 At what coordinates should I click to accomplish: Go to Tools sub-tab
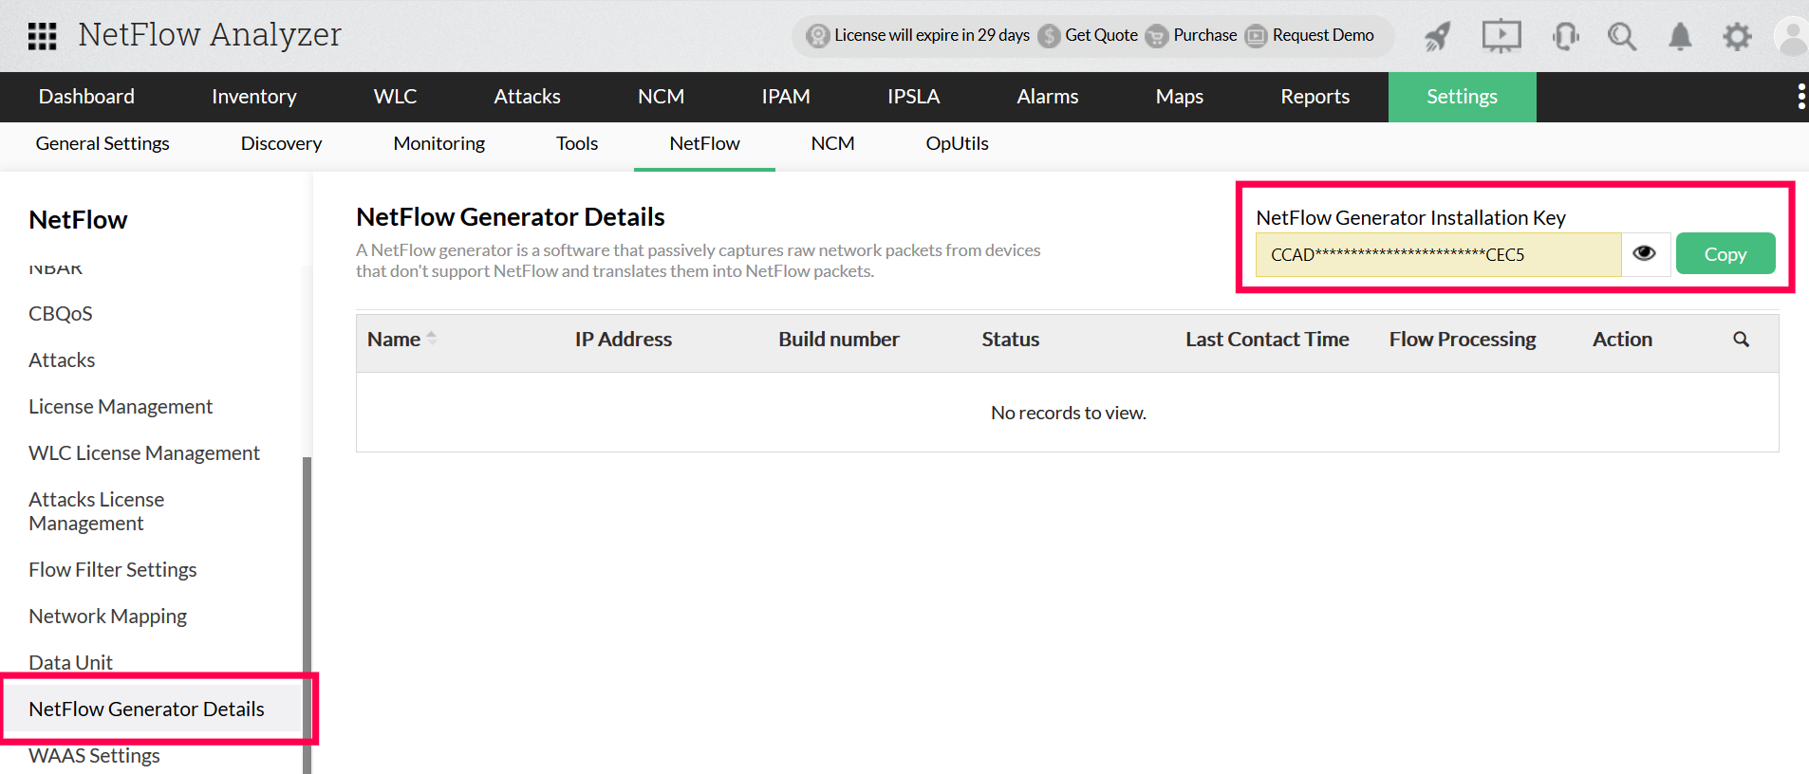tap(577, 143)
